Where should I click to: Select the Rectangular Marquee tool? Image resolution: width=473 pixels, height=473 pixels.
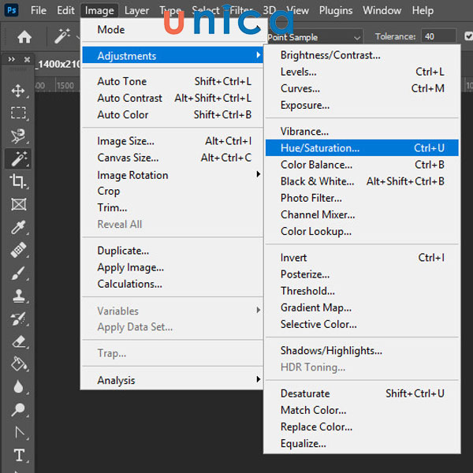[x=19, y=113]
